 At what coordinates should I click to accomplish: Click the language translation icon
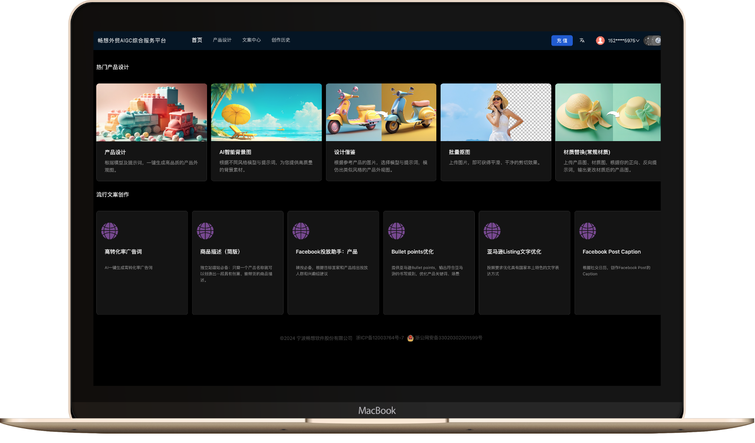tap(582, 41)
